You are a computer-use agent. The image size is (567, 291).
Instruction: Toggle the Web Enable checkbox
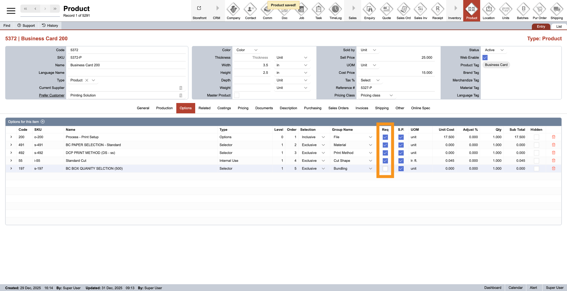click(485, 58)
